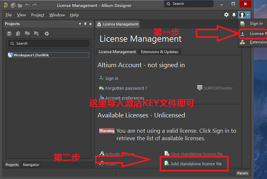Screen dimensions: 267x179
Task: Click the user account avatar icon
Action: click(x=242, y=15)
